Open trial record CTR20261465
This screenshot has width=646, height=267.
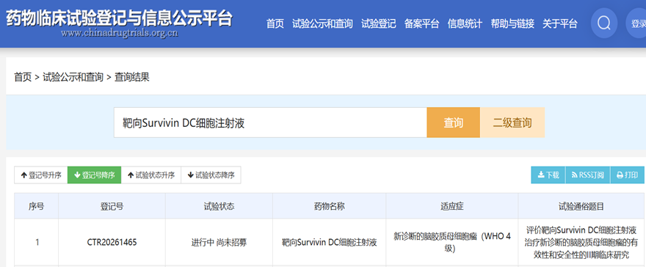(112, 242)
